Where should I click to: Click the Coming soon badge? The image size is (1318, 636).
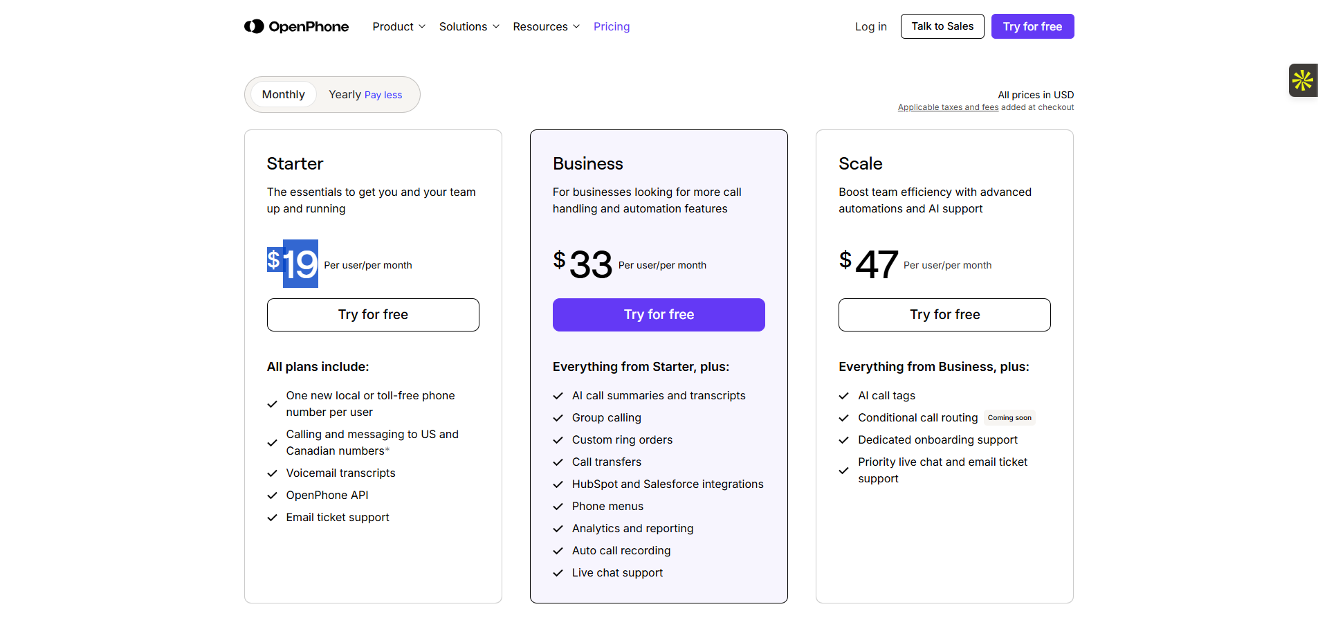[1009, 418]
